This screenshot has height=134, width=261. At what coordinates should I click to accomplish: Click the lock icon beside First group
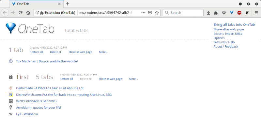click(x=11, y=77)
